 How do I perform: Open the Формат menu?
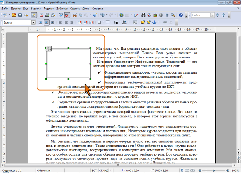pyautogui.click(x=49, y=8)
